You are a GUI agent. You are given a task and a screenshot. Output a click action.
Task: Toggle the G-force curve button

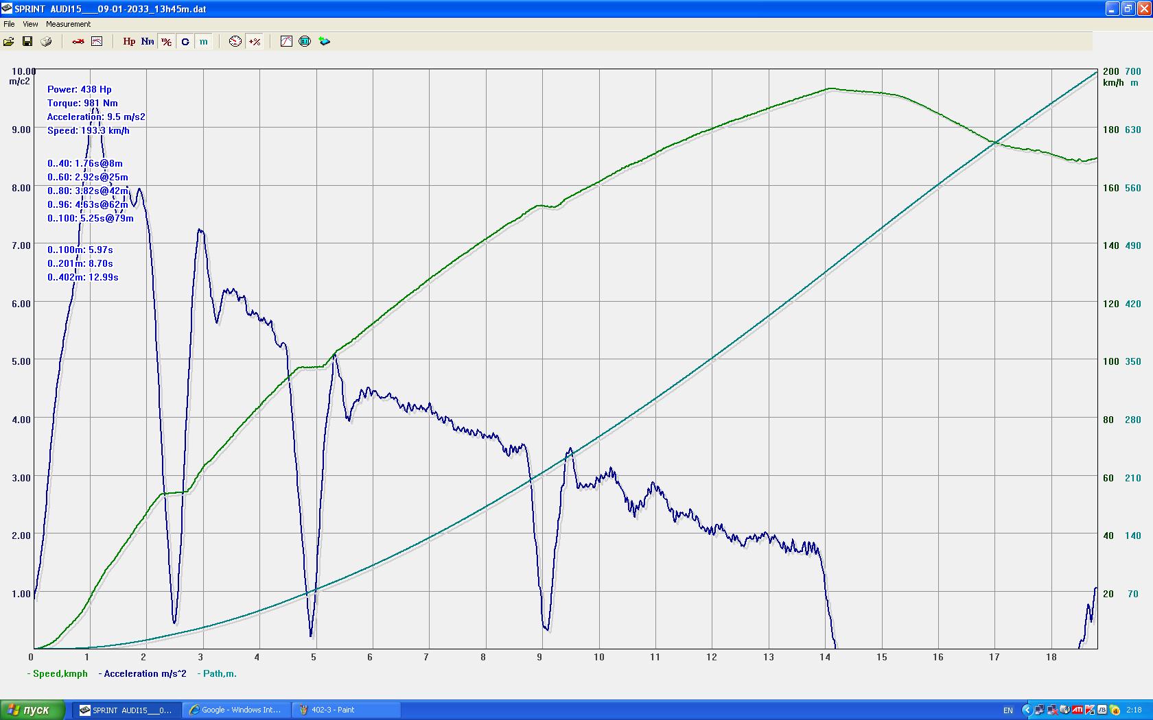[185, 42]
